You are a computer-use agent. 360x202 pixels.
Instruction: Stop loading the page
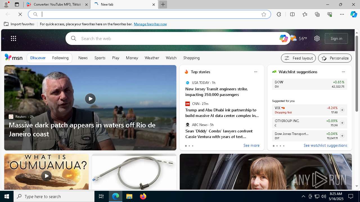pos(20,14)
